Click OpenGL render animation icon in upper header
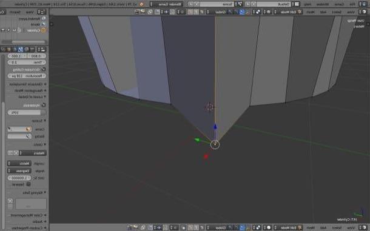370x231 pixels. (x=137, y=12)
